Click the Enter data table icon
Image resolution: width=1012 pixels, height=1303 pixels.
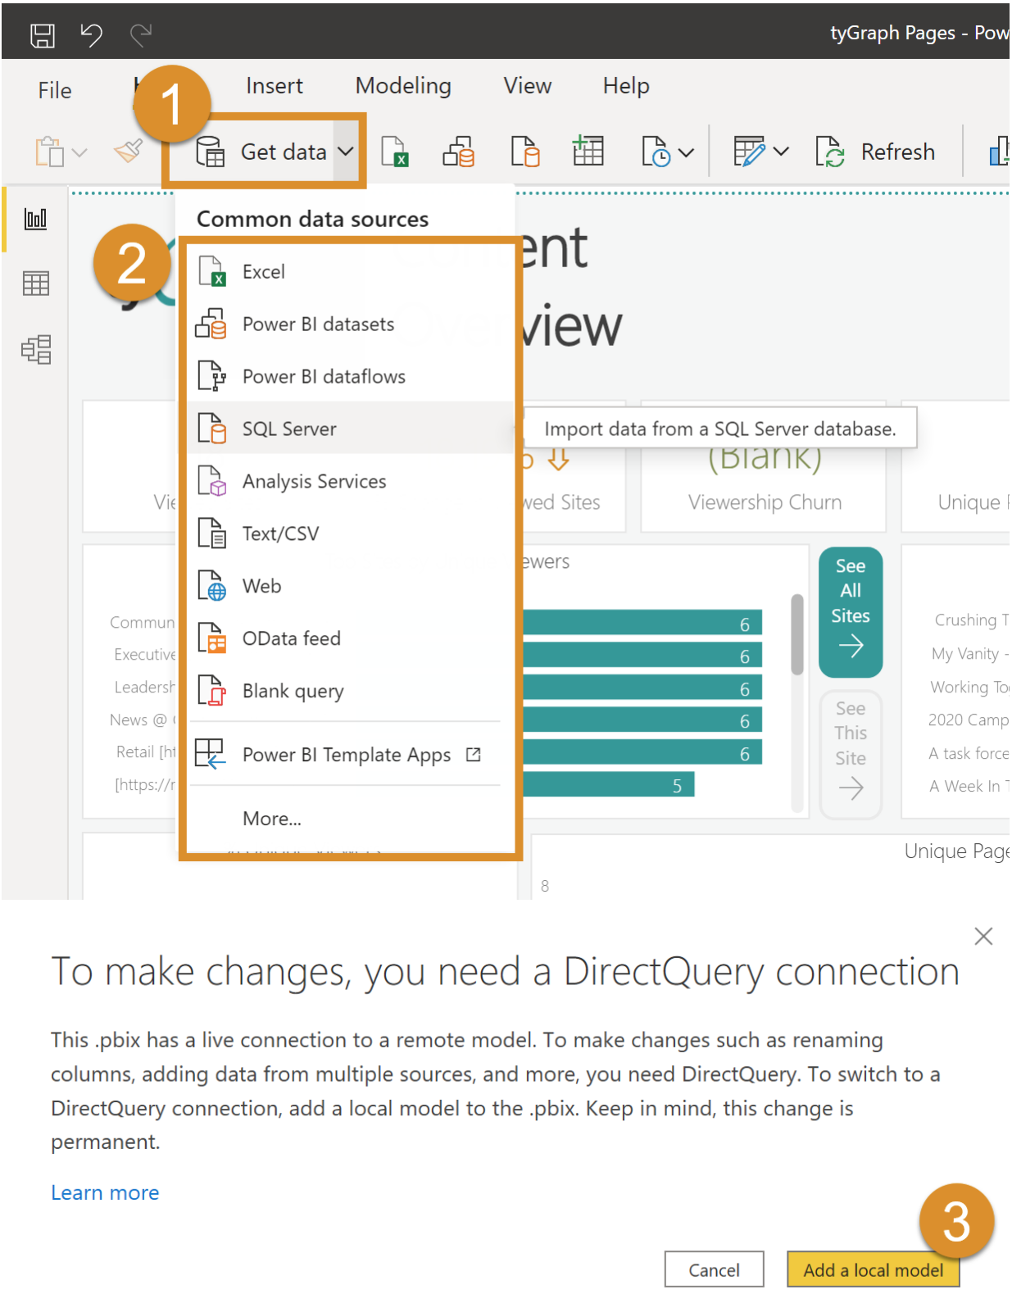588,151
